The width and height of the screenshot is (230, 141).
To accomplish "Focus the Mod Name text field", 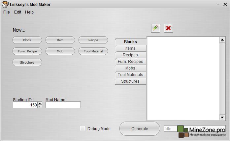I will pyautogui.click(x=63, y=105).
